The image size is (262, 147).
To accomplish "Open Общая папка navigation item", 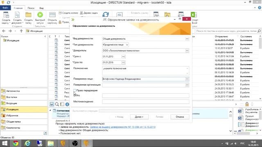I will (x=24, y=122).
